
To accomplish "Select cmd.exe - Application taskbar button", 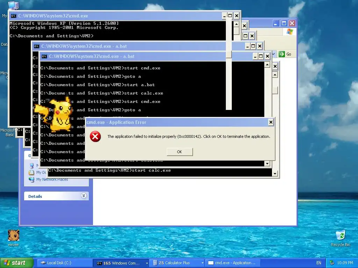I will (233, 263).
